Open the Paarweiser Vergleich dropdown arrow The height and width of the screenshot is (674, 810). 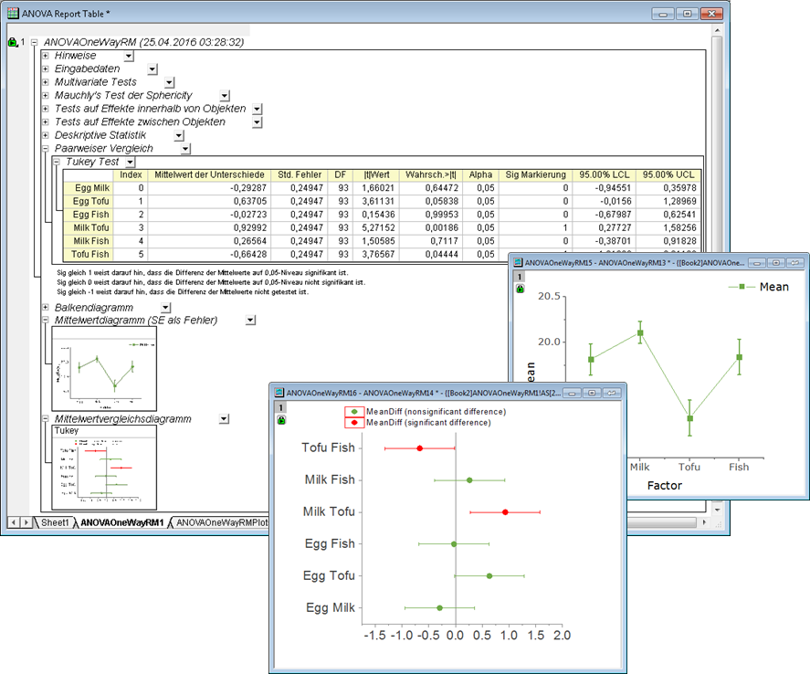pyautogui.click(x=186, y=149)
